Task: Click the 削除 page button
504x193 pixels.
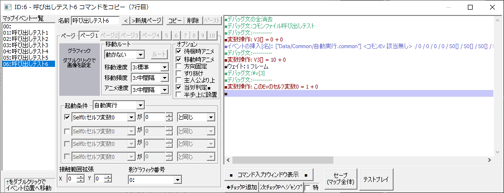Action: [x=193, y=21]
